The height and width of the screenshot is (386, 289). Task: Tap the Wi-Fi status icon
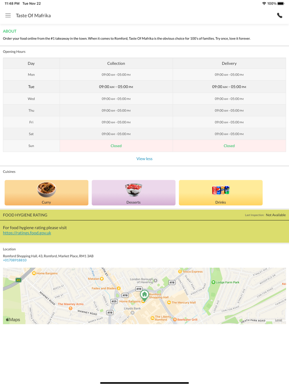tap(264, 3)
